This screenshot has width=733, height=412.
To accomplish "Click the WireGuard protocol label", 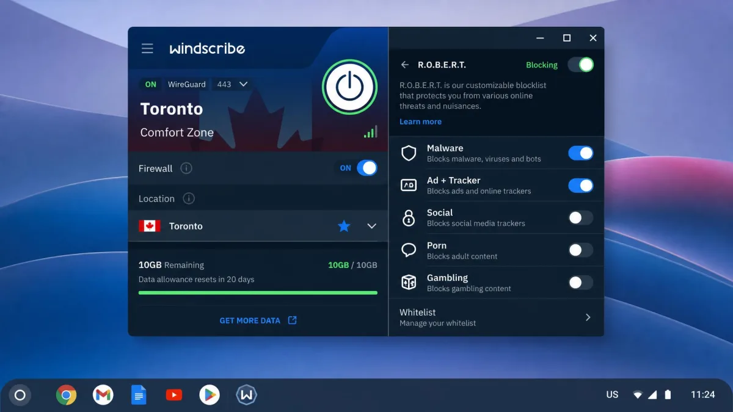I will 187,84.
